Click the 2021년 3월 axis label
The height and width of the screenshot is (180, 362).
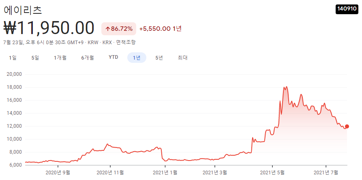[x=215, y=172]
